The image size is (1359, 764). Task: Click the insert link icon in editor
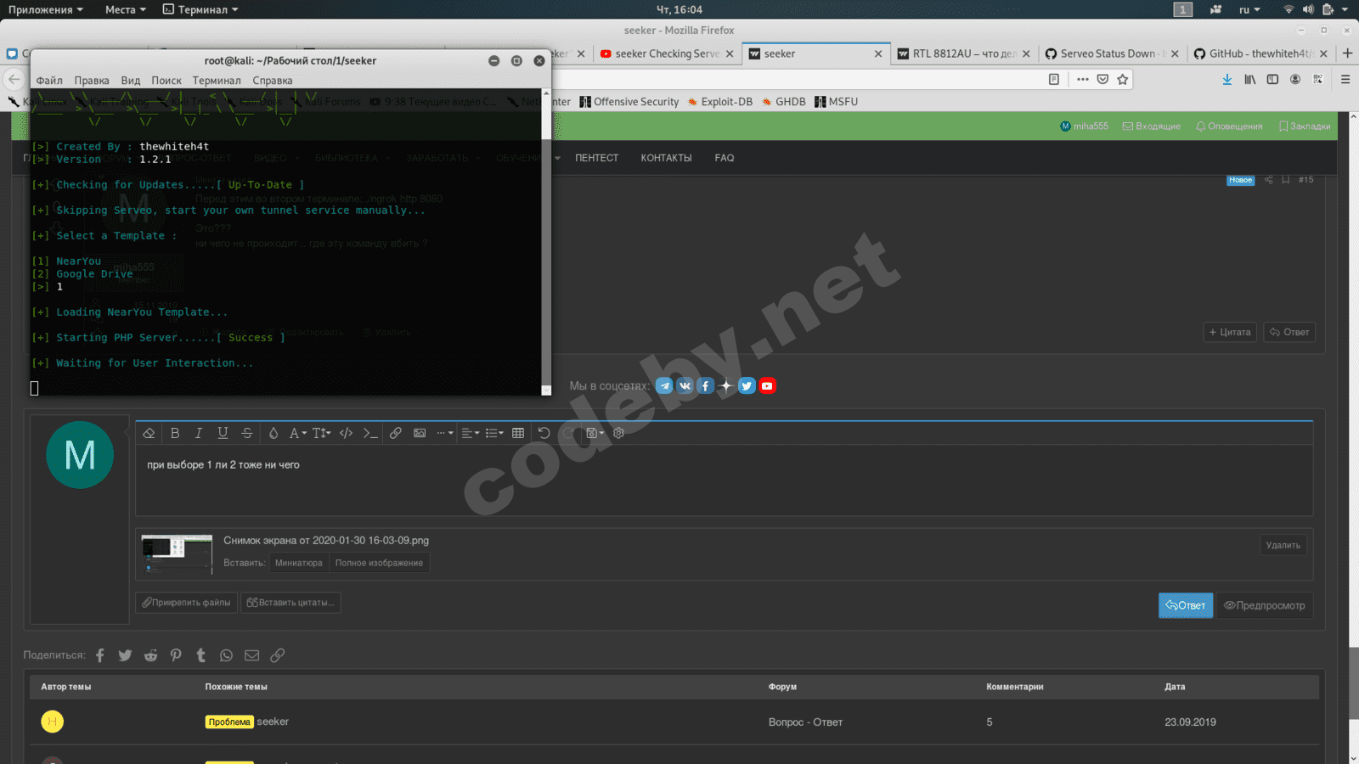click(x=396, y=433)
